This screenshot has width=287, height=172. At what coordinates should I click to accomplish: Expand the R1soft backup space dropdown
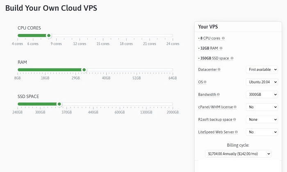click(262, 120)
